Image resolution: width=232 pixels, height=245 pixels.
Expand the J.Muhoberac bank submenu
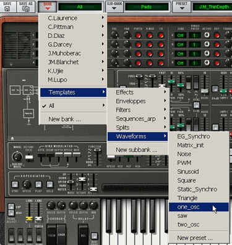(x=73, y=54)
